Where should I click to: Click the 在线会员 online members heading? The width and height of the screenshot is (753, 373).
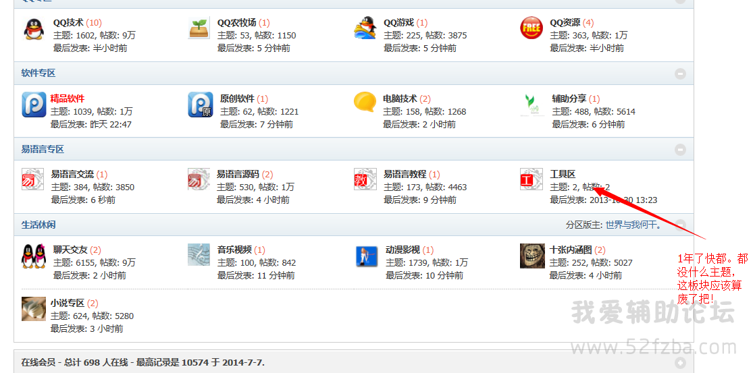pyautogui.click(x=142, y=362)
